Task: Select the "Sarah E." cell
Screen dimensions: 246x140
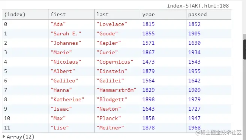Action: pyautogui.click(x=66, y=34)
